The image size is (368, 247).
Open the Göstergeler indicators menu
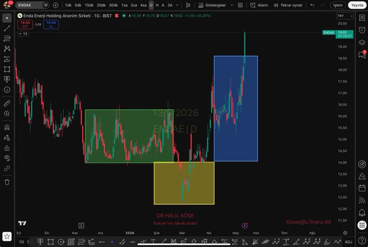click(212, 5)
